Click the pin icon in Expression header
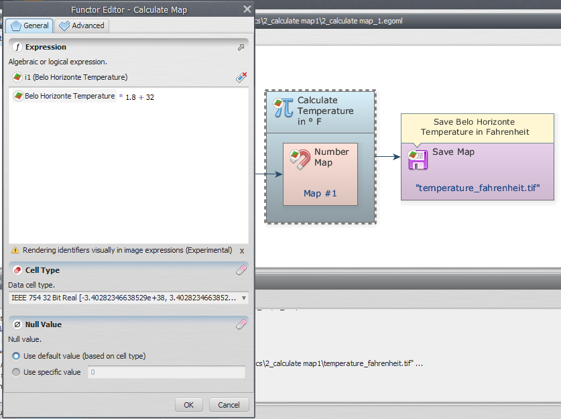 coord(241,48)
